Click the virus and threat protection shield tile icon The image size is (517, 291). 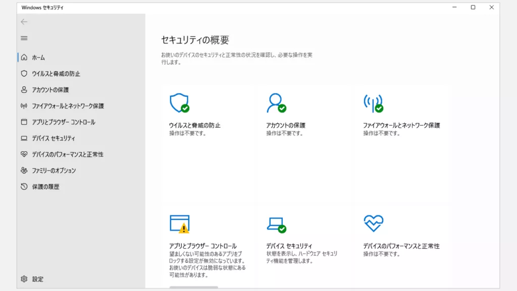[x=179, y=103]
